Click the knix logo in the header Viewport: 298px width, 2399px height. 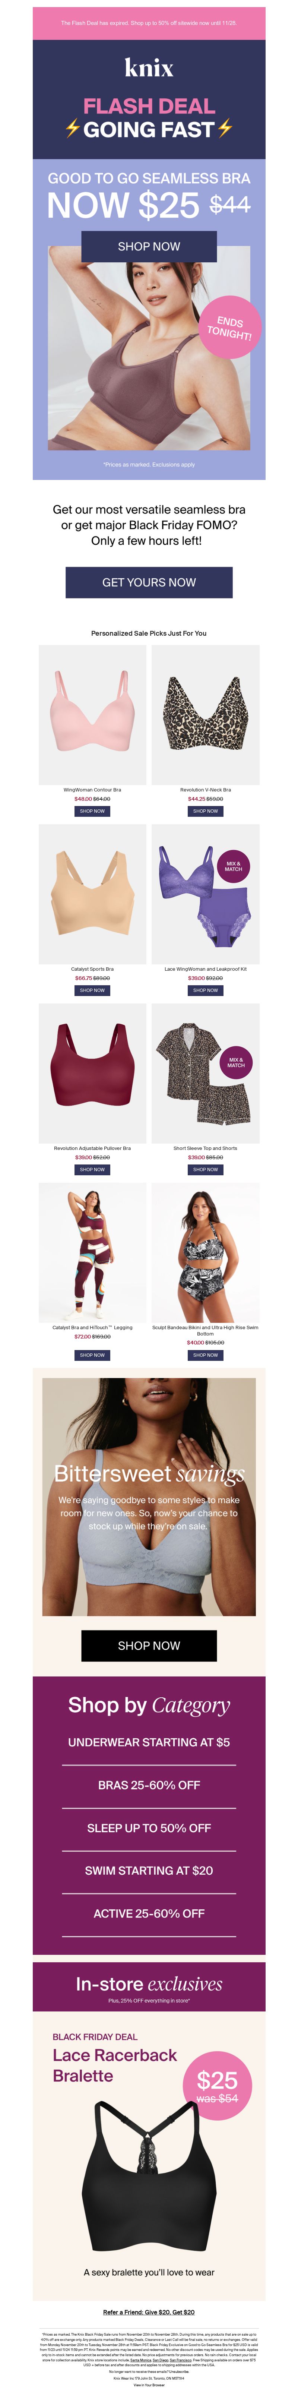coord(149,67)
